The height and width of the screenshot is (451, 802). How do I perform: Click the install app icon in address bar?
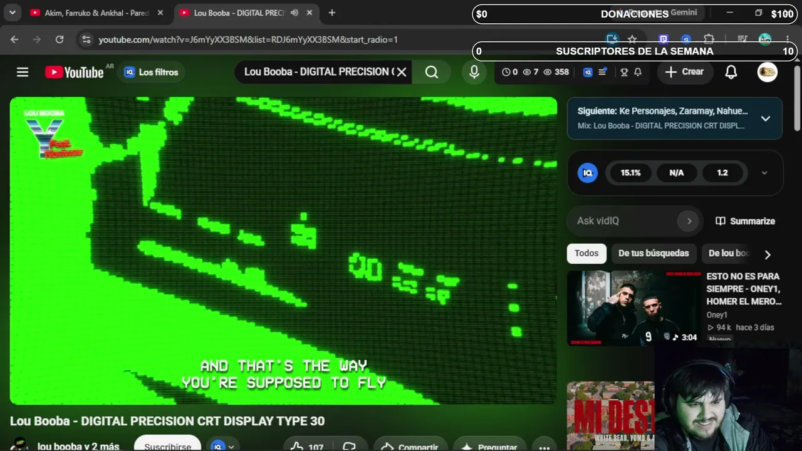coord(612,39)
